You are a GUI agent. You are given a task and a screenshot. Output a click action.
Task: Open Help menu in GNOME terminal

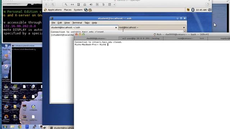pyautogui.click(x=94, y=23)
